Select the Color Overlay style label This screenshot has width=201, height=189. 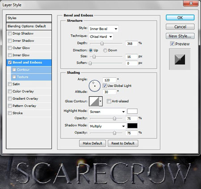[23, 91]
